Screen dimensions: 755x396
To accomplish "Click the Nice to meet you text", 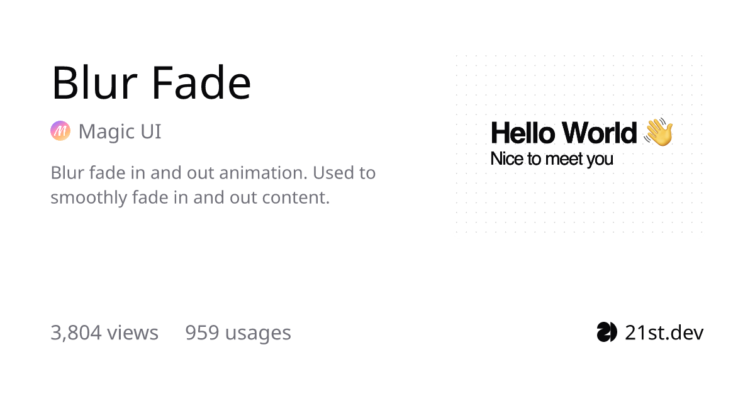I will pyautogui.click(x=552, y=159).
